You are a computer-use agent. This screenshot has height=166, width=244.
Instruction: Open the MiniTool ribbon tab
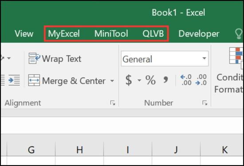[x=111, y=34]
